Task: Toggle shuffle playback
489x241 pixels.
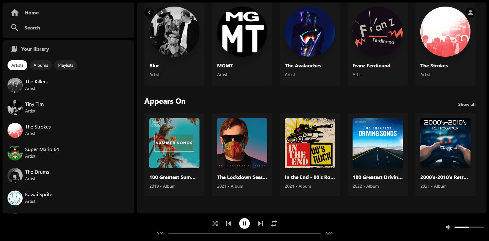Action: [x=215, y=223]
